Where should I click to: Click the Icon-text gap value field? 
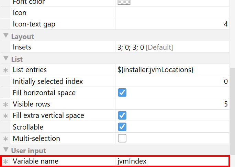click(x=172, y=24)
